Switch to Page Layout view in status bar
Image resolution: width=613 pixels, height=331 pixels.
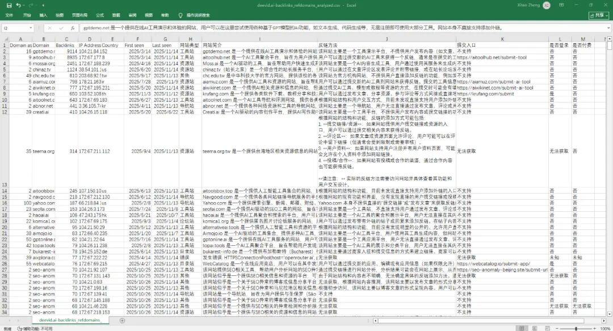coord(535,328)
